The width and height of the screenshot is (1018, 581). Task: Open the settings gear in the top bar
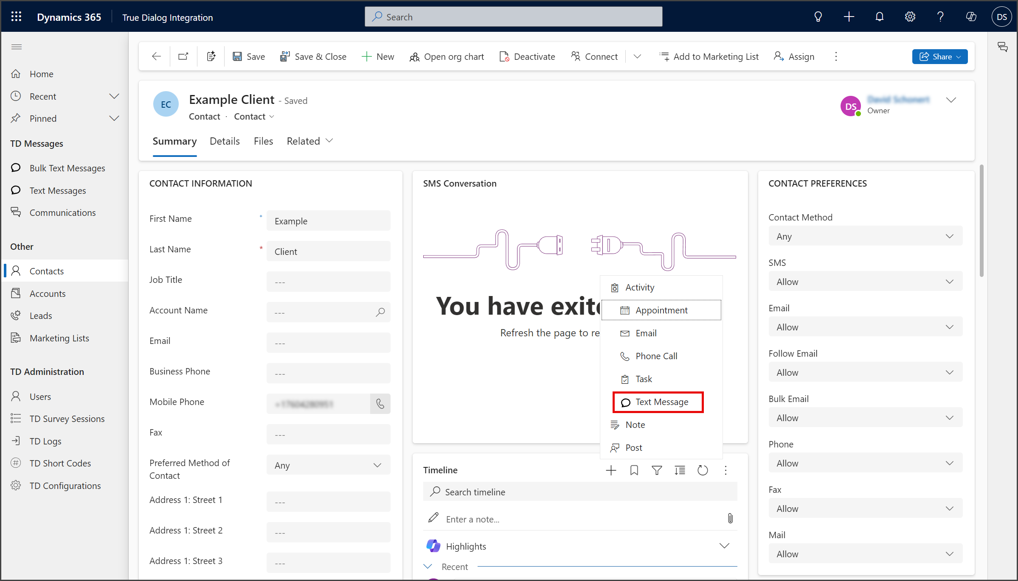tap(910, 17)
